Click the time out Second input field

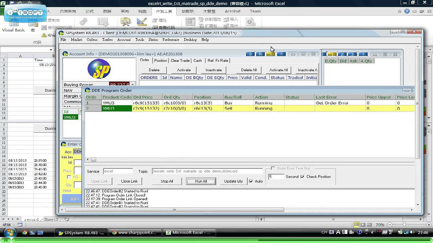pyautogui.click(x=276, y=177)
